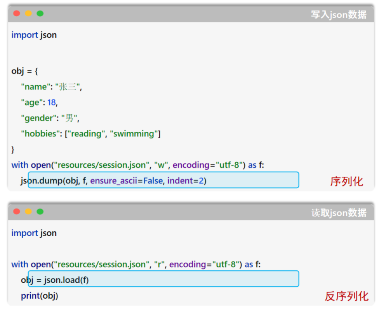The width and height of the screenshot is (379, 313).
Task: Click the "hobbies" list line
Action: click(90, 134)
